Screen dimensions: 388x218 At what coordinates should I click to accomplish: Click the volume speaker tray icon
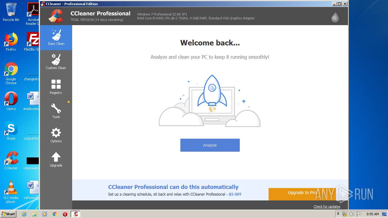(x=352, y=214)
